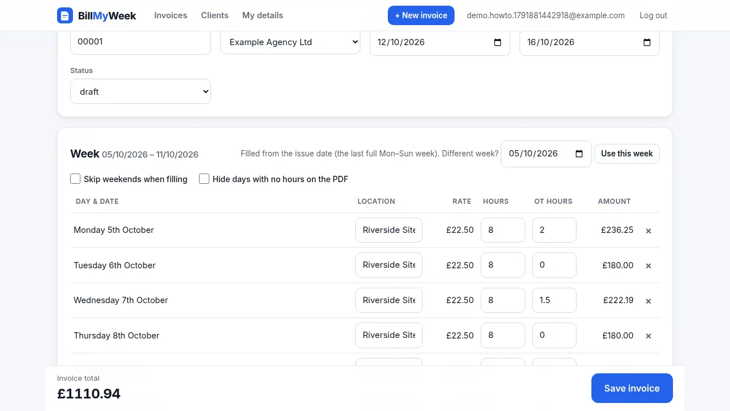Edit Thursday 8th October location field
This screenshot has width=730, height=411.
point(389,335)
